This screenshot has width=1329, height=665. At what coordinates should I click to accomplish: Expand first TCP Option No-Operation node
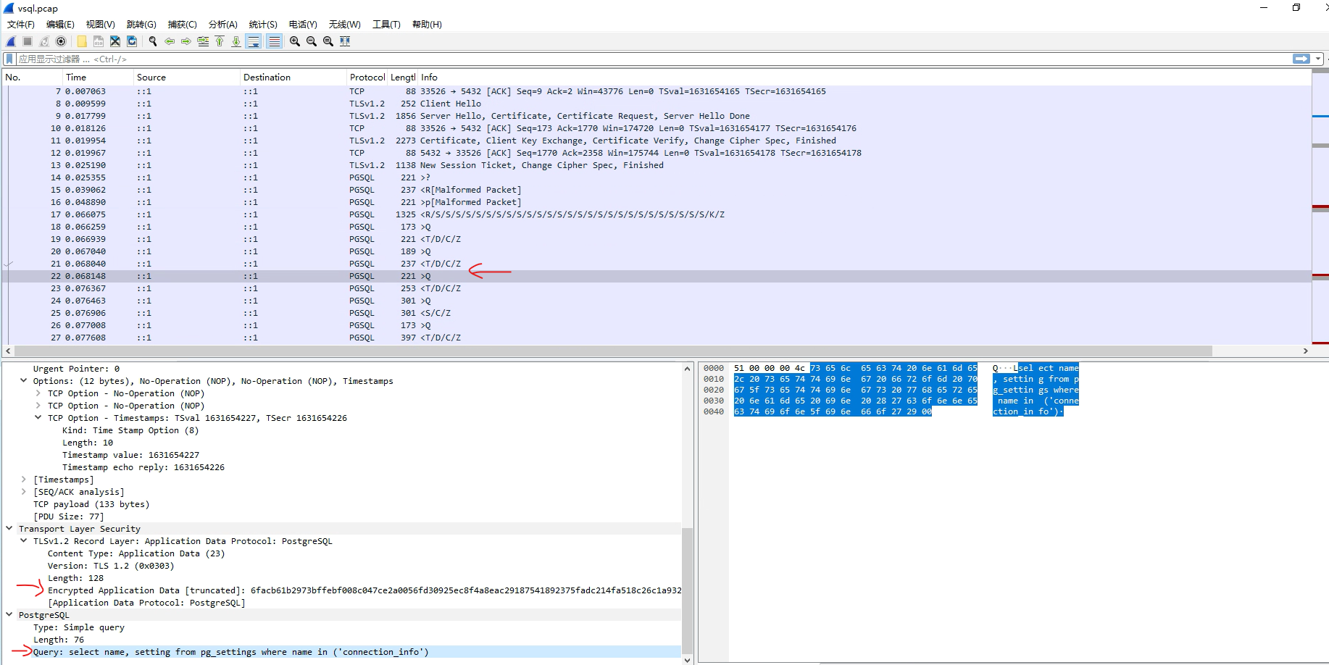click(x=38, y=393)
